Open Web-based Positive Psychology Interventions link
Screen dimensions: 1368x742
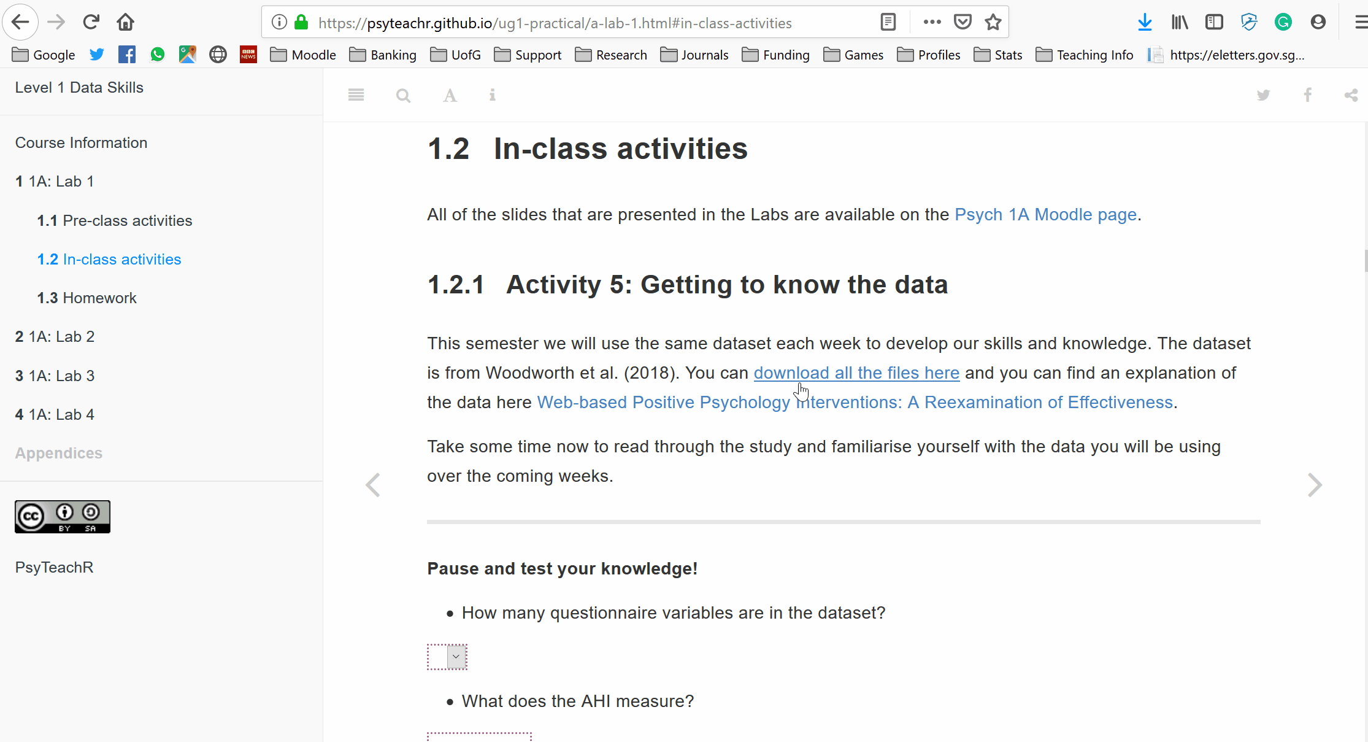click(x=855, y=402)
